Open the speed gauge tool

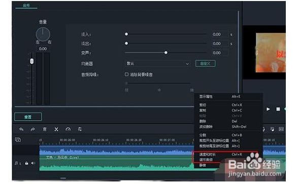click(68, 129)
